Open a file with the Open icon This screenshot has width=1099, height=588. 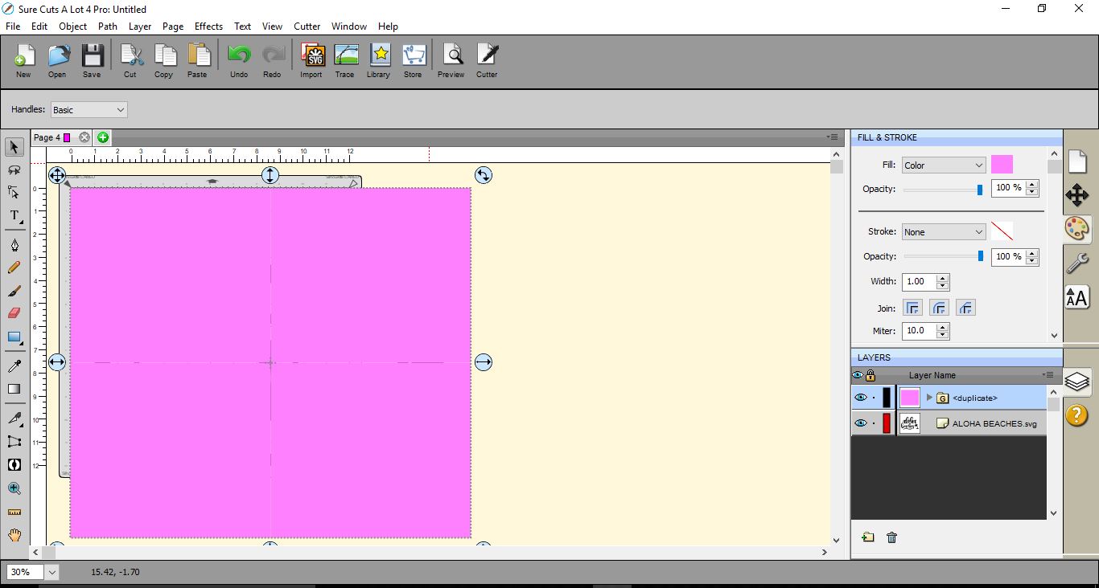point(57,61)
